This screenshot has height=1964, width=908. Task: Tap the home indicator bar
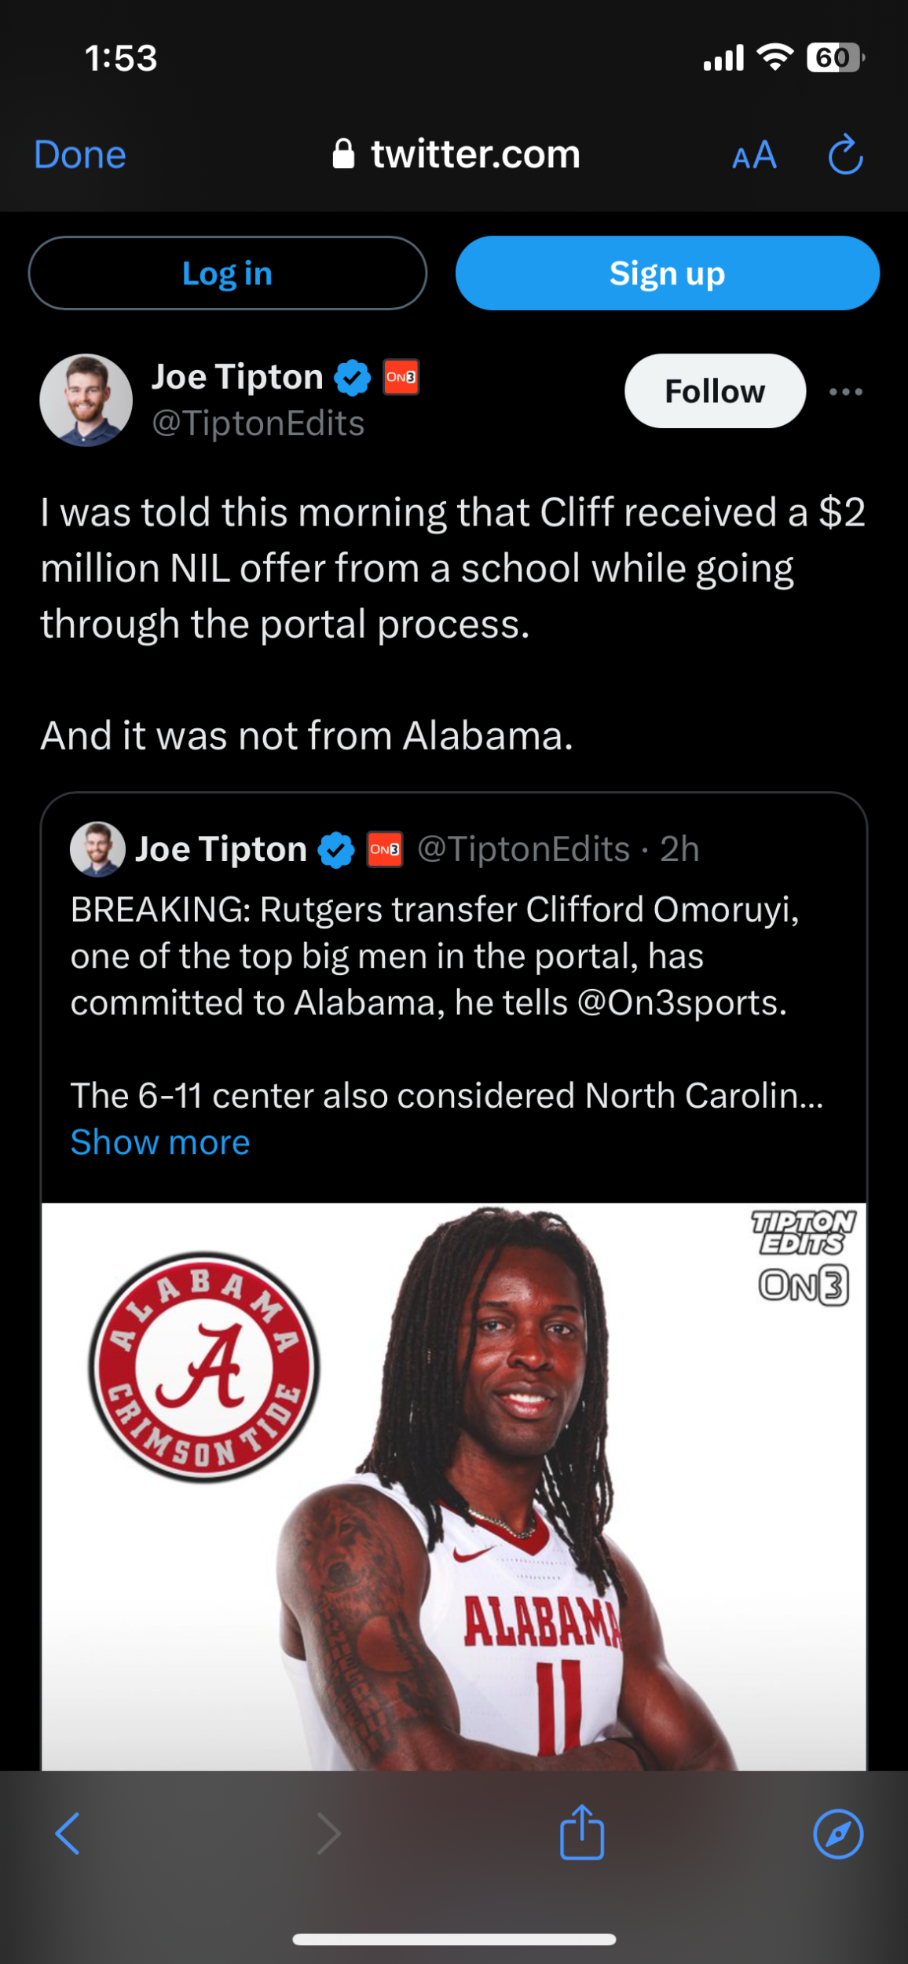pyautogui.click(x=454, y=1939)
